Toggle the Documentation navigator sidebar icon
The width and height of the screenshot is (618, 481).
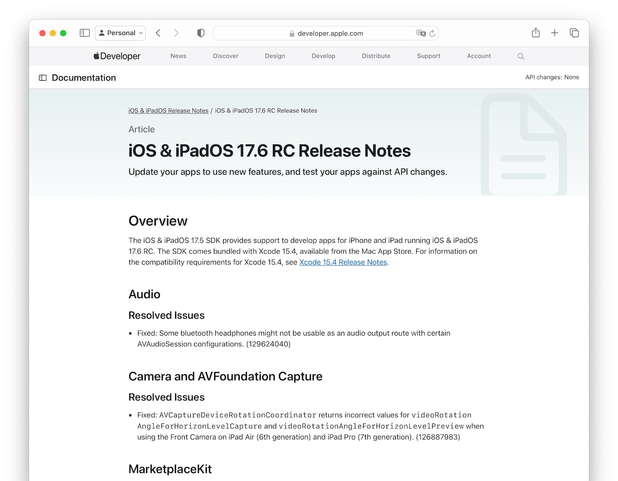[x=42, y=78]
